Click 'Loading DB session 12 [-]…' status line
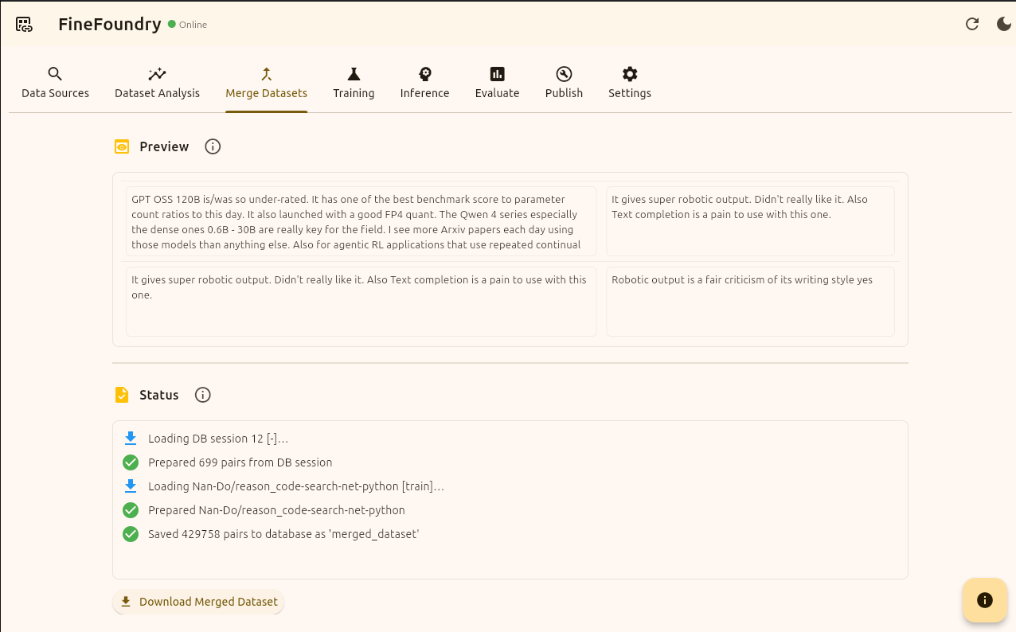1016x632 pixels. pos(218,439)
